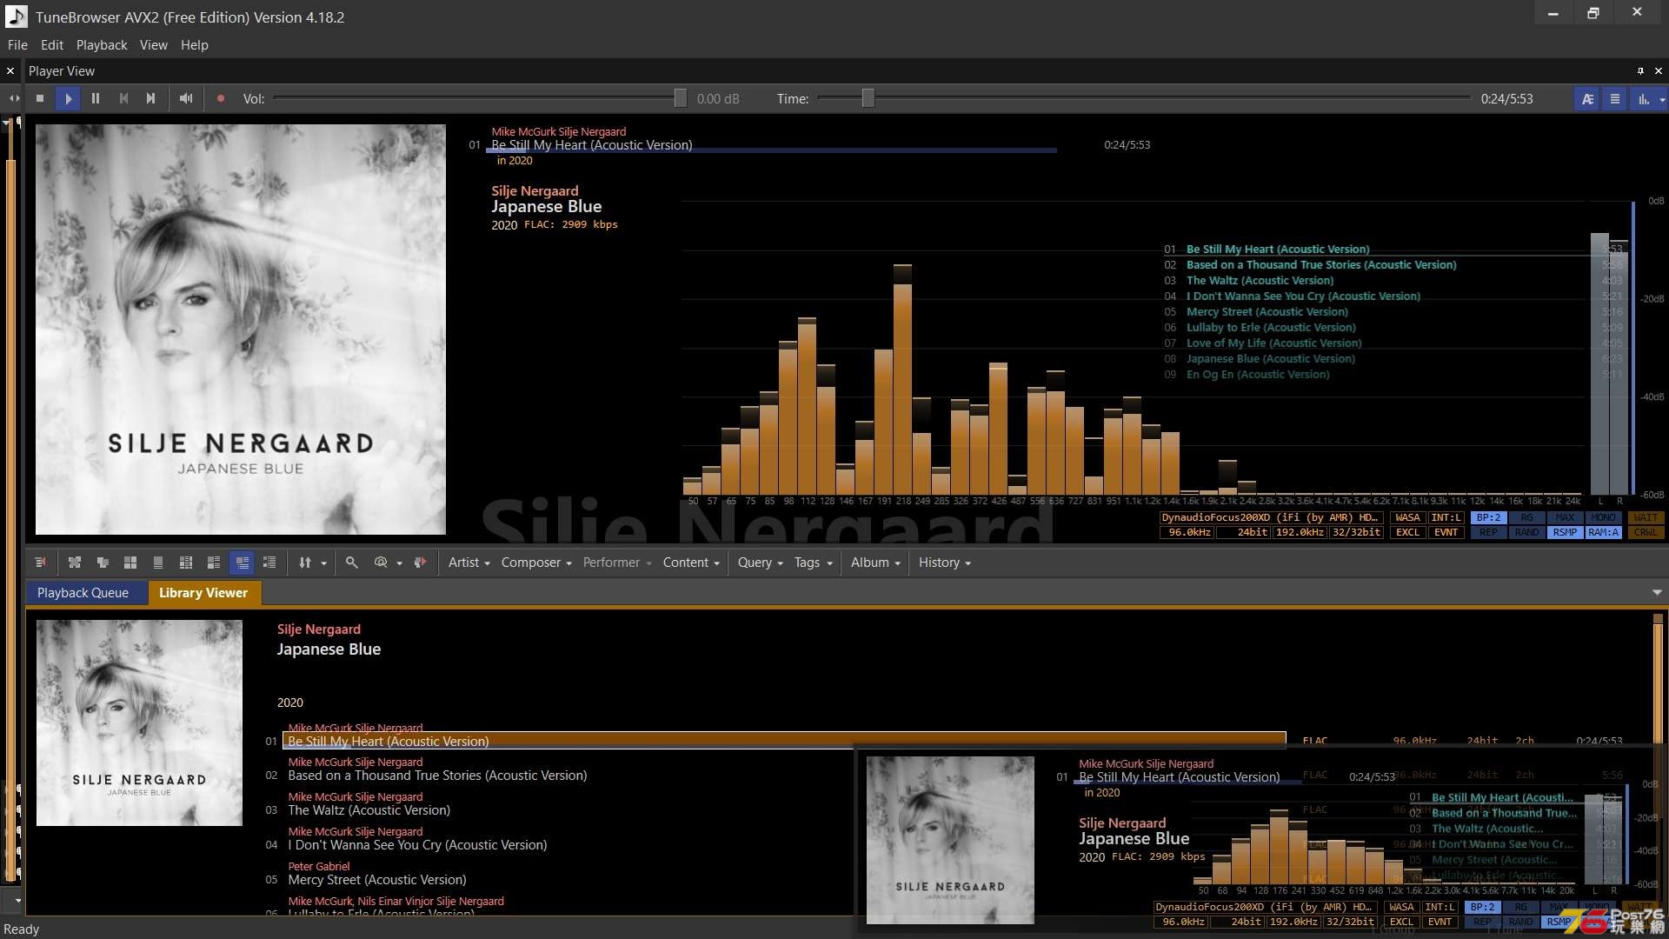Select the cover with details view icon
Viewport: 1669px width, 939px height.
pyautogui.click(x=214, y=563)
